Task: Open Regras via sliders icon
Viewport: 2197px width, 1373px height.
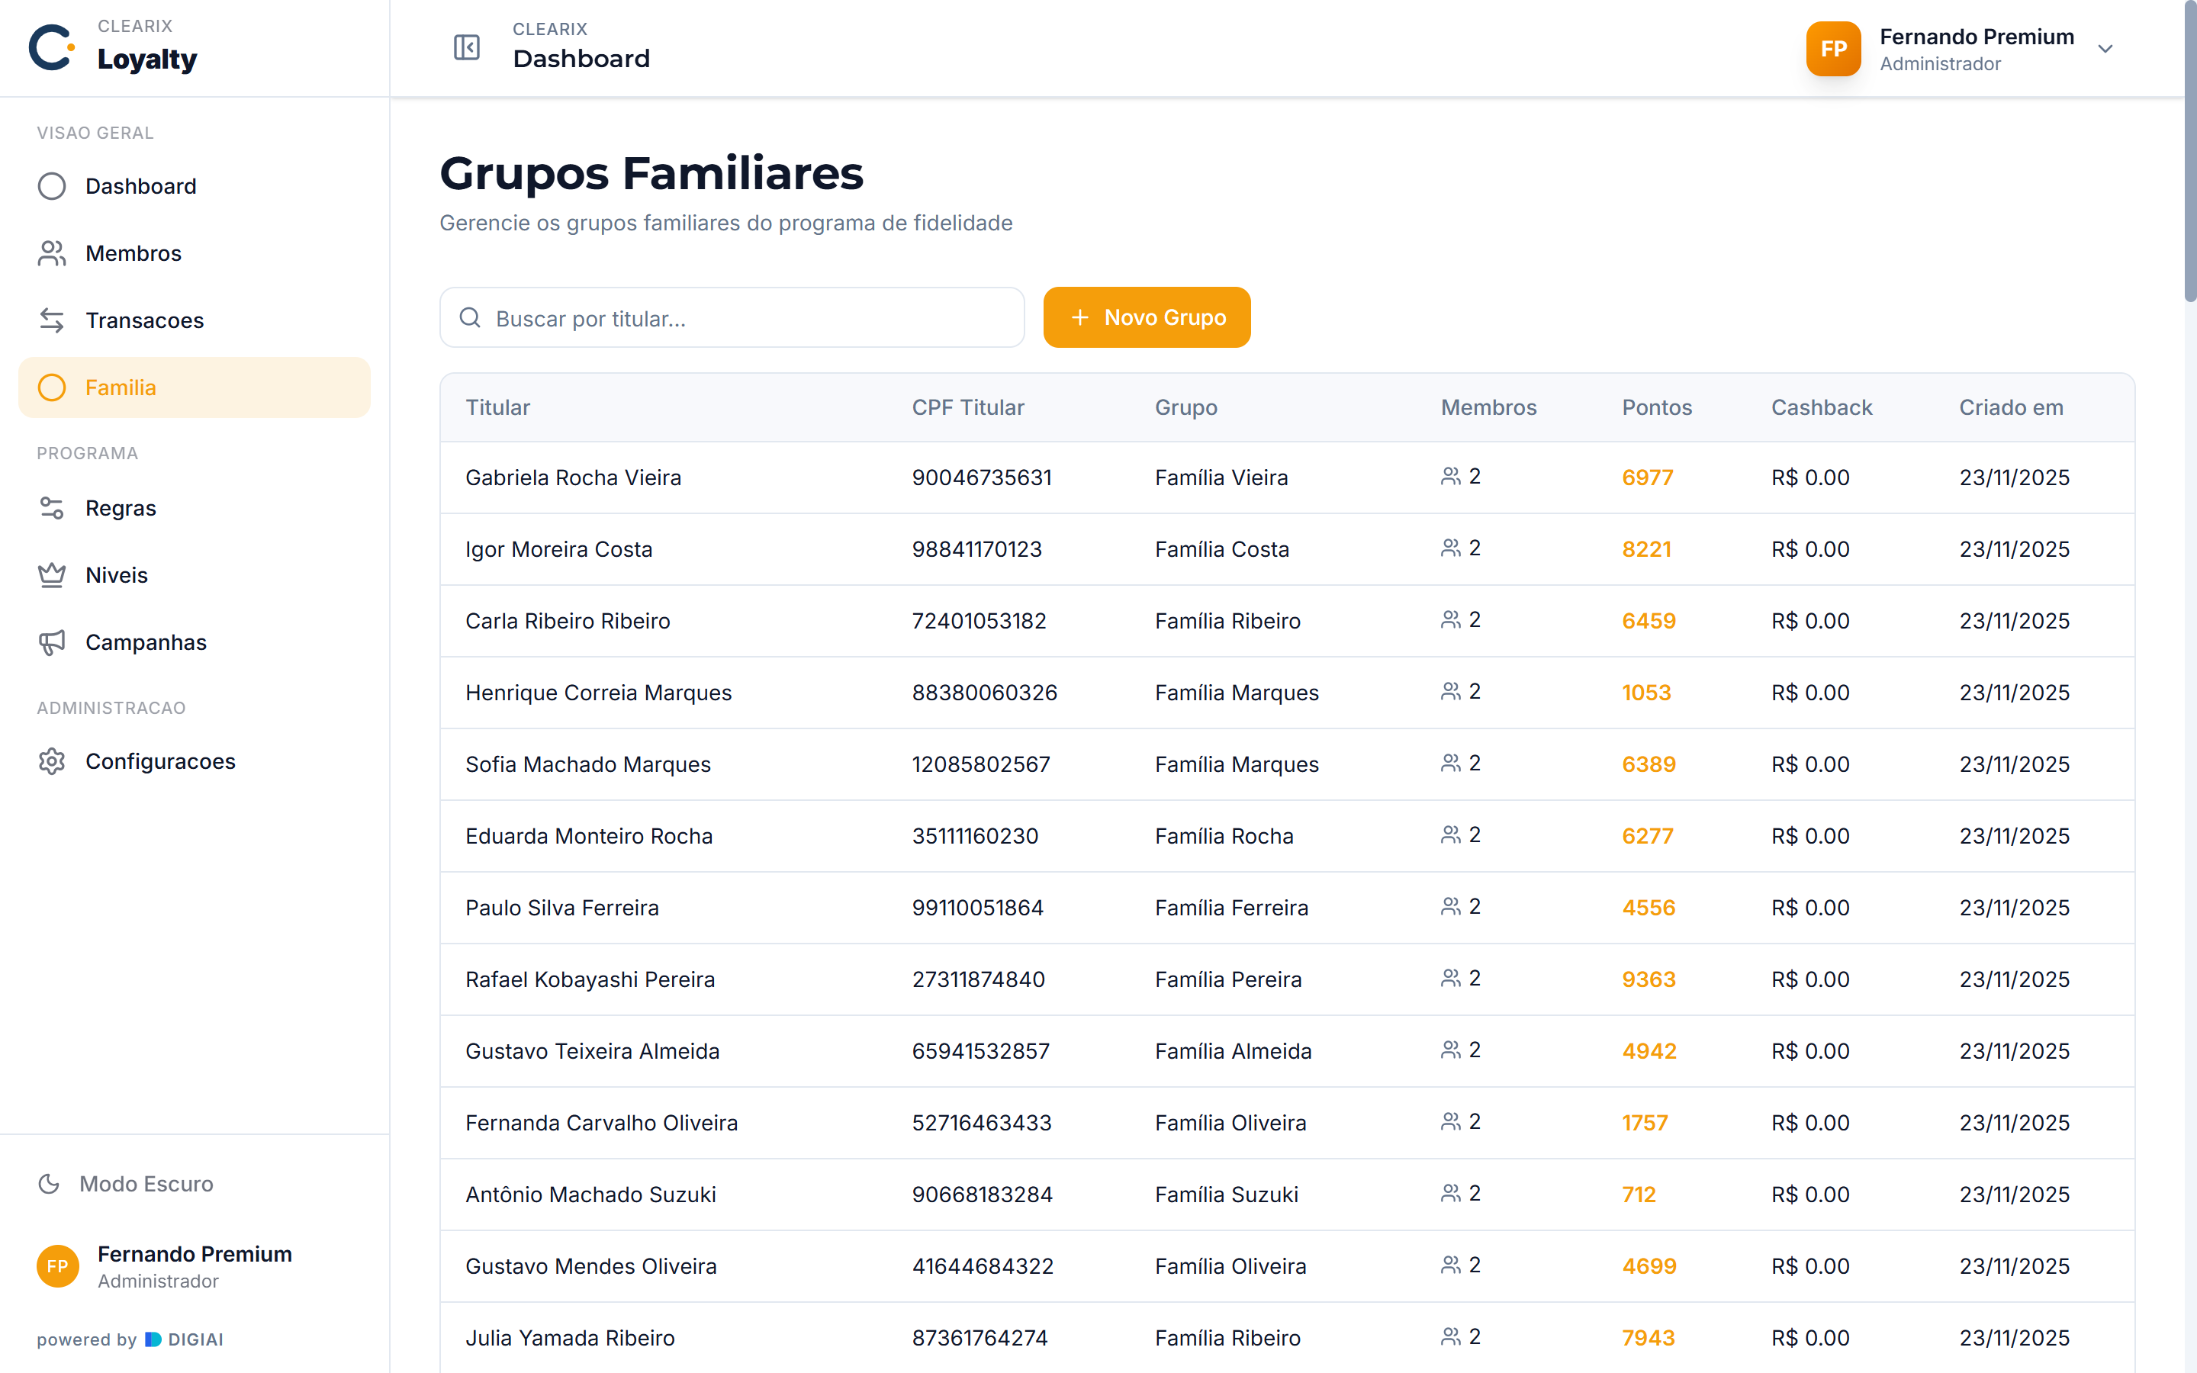Action: pos(52,507)
